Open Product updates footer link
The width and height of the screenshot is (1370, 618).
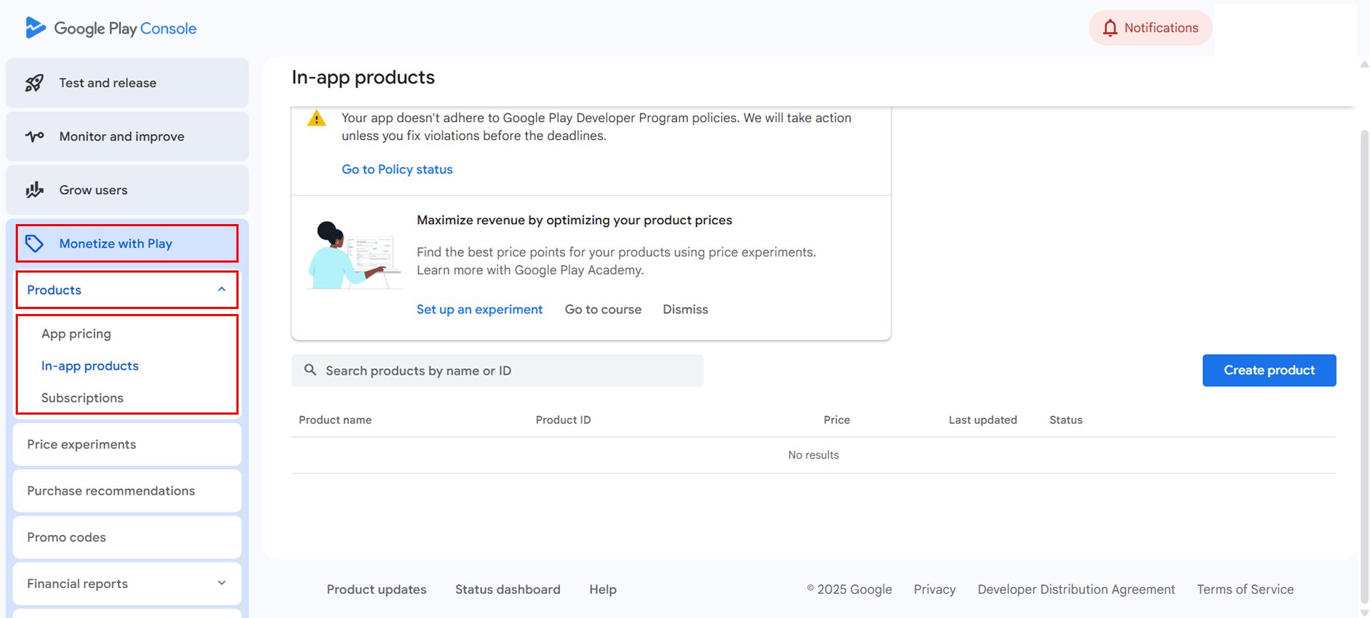click(376, 589)
